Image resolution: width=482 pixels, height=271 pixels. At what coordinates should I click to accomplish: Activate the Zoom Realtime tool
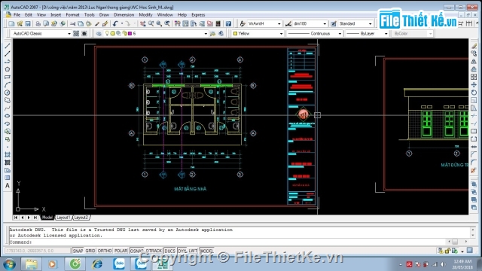pos(151,23)
